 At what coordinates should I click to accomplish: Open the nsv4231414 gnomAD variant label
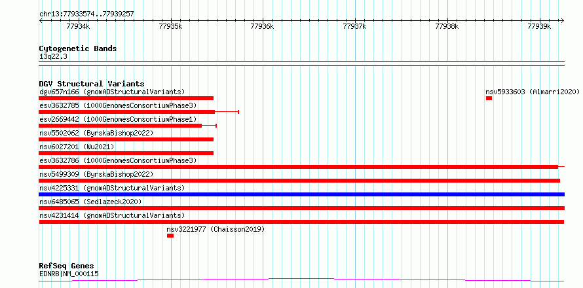coord(112,215)
